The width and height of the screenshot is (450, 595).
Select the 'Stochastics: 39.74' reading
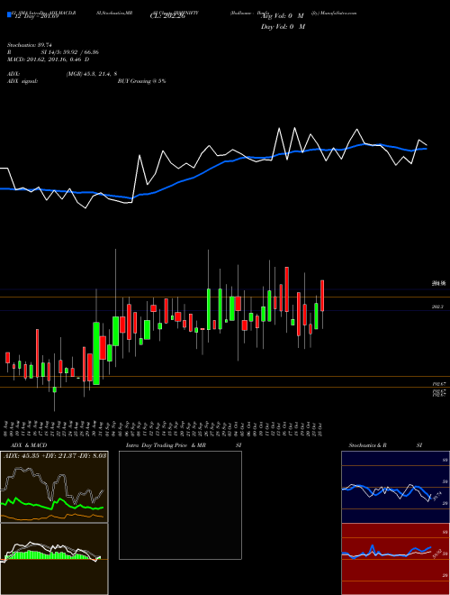click(29, 45)
